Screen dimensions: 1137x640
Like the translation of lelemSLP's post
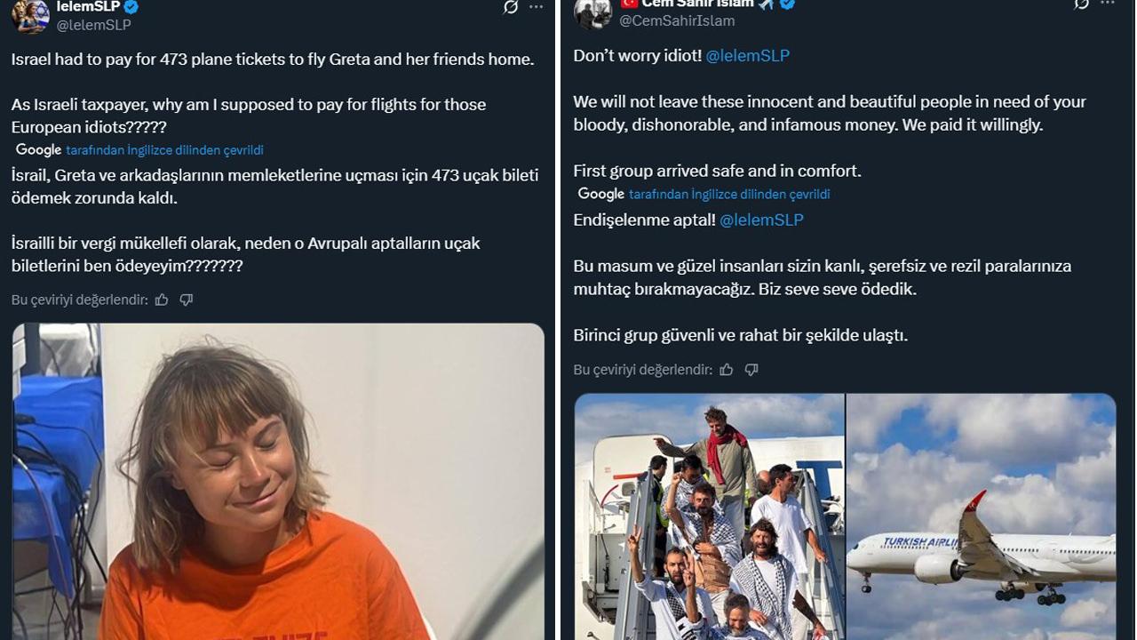(x=162, y=300)
